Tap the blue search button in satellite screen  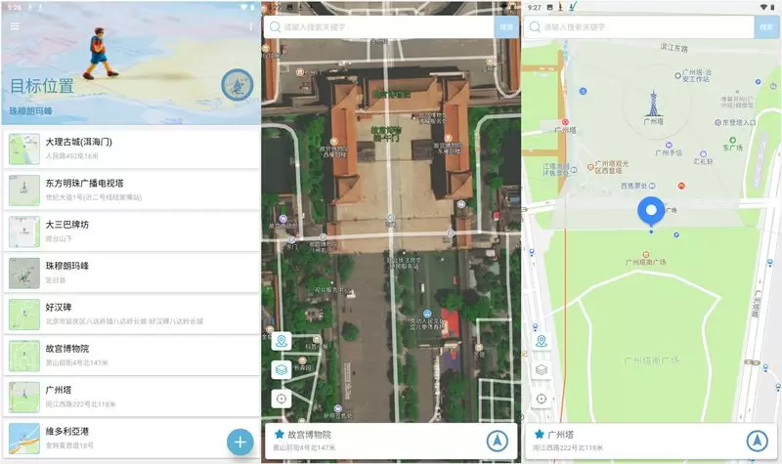[x=506, y=27]
